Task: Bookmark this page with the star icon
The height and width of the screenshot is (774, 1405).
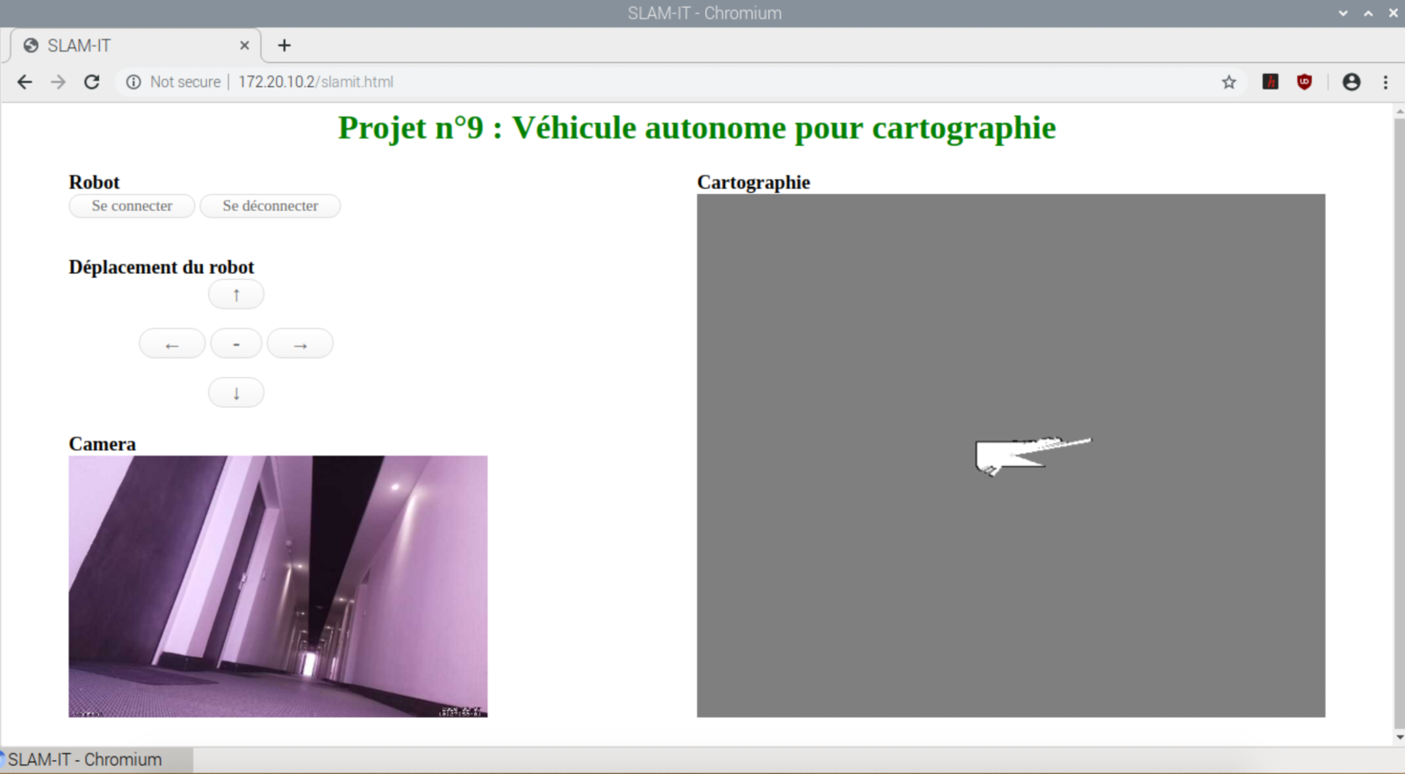Action: pyautogui.click(x=1228, y=82)
